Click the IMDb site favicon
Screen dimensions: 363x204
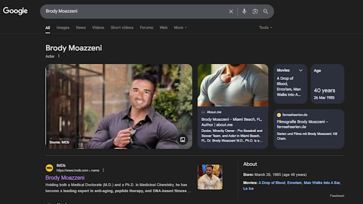point(49,168)
